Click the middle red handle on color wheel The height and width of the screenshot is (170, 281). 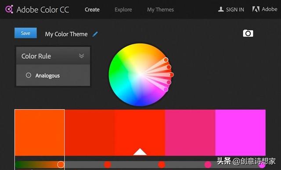click(171, 75)
